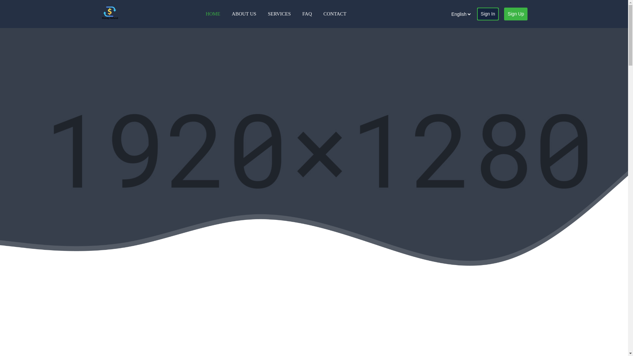The image size is (633, 356).
Task: Select CONTACT in the navigation bar
Action: pyautogui.click(x=335, y=14)
